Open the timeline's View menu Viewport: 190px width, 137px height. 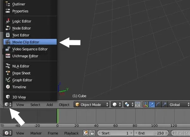[x=20, y=133]
